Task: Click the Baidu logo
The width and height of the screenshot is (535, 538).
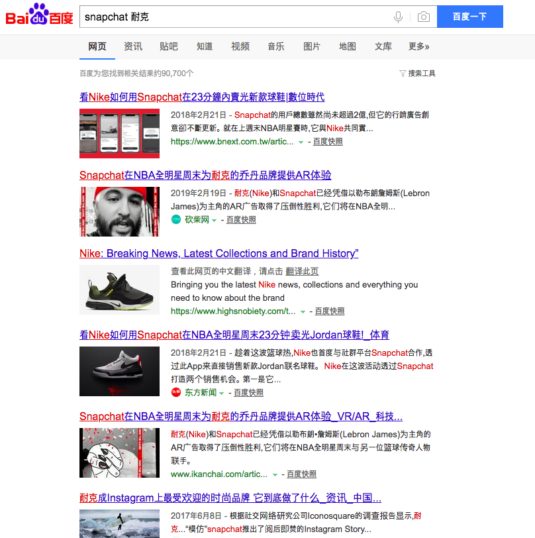Action: pyautogui.click(x=39, y=15)
